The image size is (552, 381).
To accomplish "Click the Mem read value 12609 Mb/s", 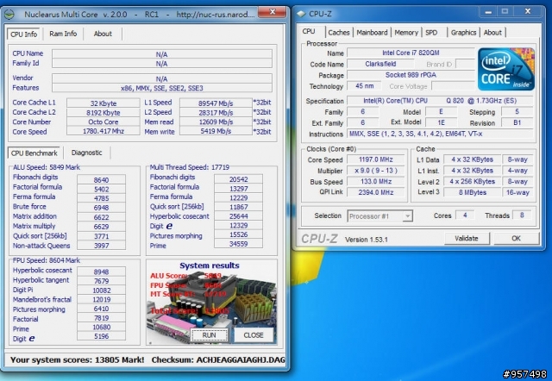I will [x=216, y=122].
